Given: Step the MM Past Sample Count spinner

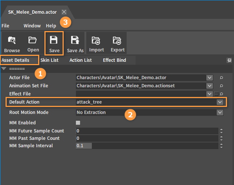Looking at the screenshot, I should click(221, 138).
